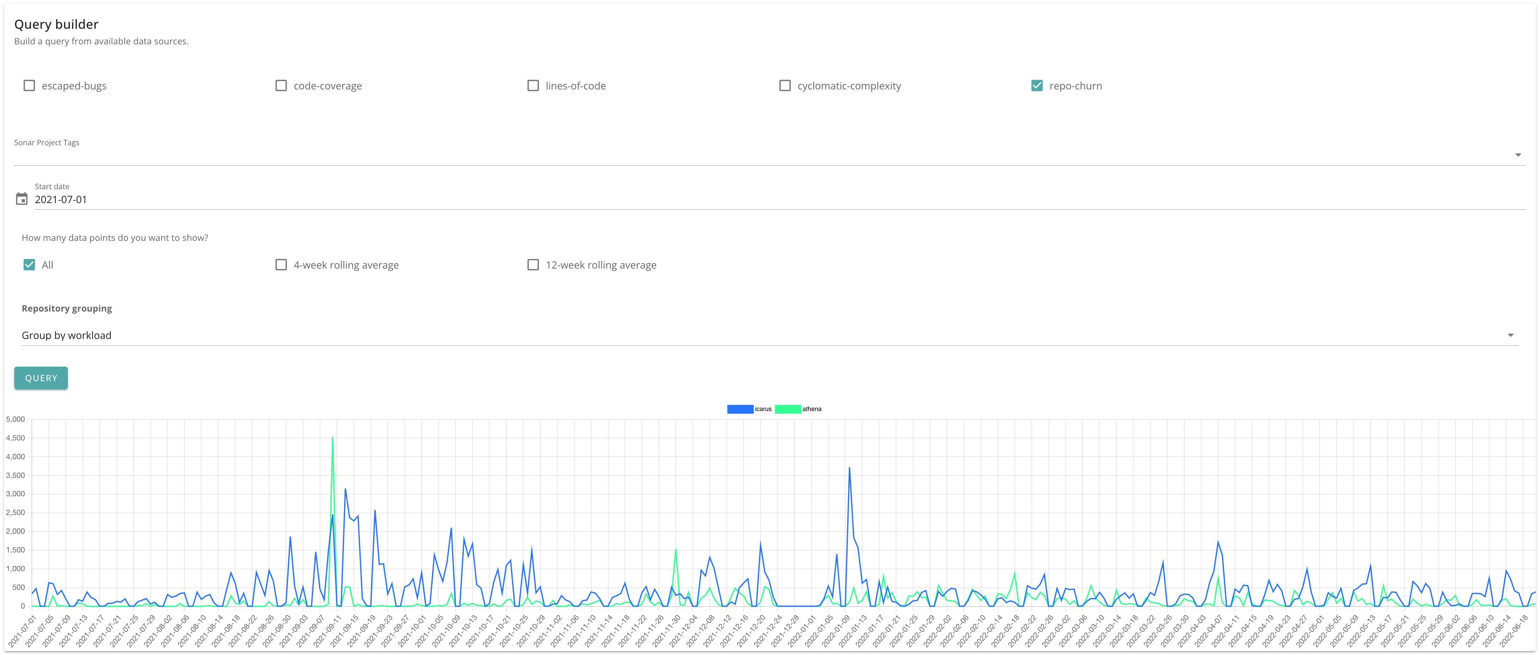The width and height of the screenshot is (1540, 655).
Task: Uncheck the repo-churn checkbox
Action: (1037, 86)
